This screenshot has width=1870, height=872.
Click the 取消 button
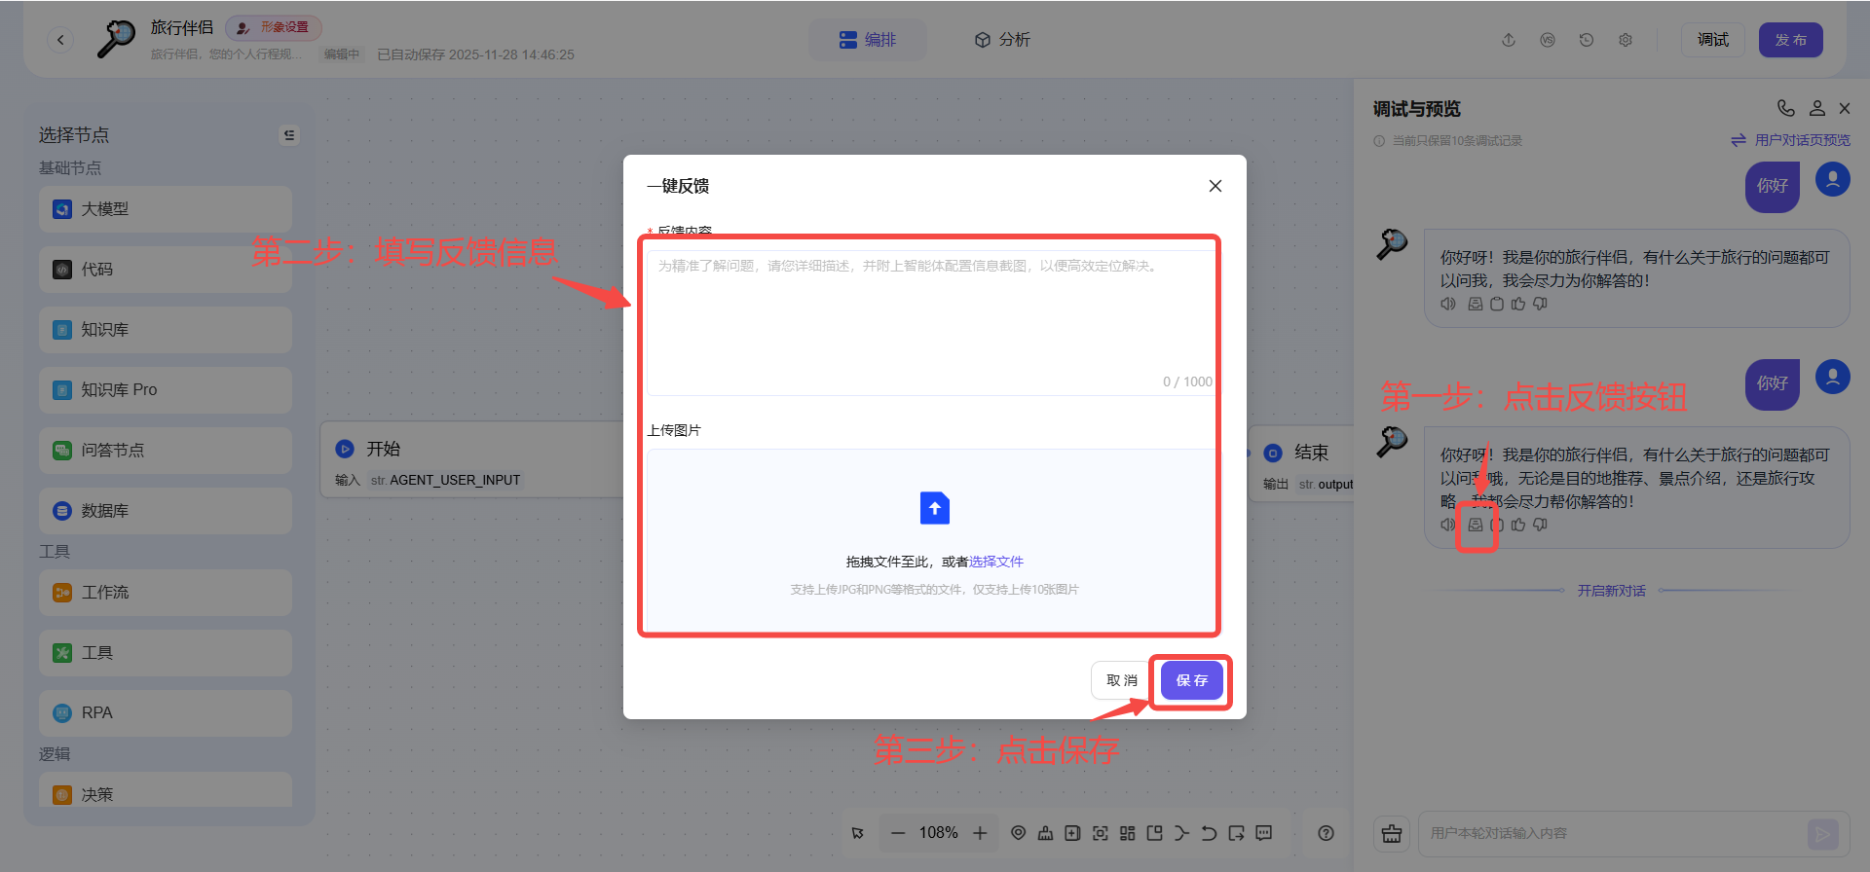click(x=1121, y=680)
